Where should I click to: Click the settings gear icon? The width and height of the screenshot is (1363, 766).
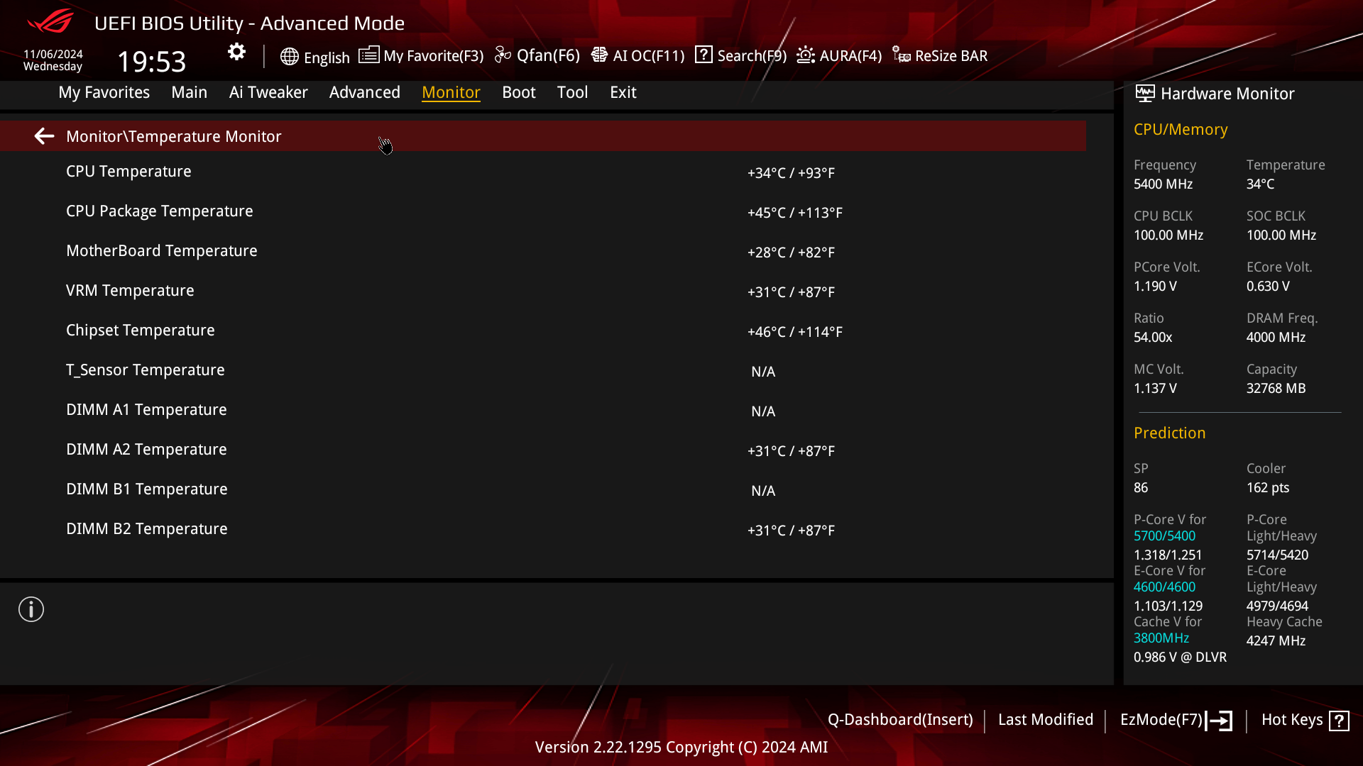(x=236, y=52)
